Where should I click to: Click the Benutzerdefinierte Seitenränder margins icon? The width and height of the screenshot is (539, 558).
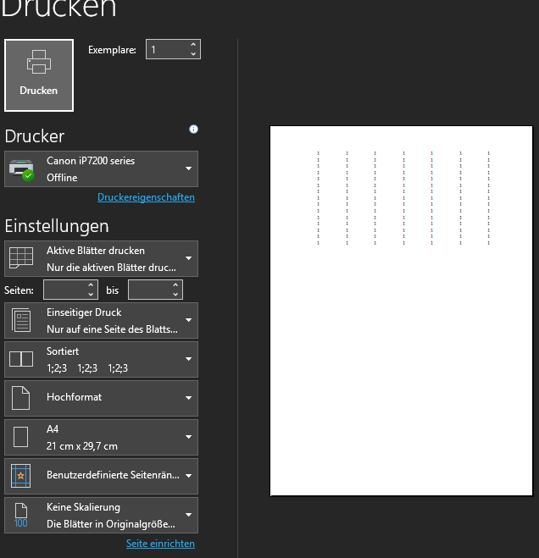[x=21, y=476]
